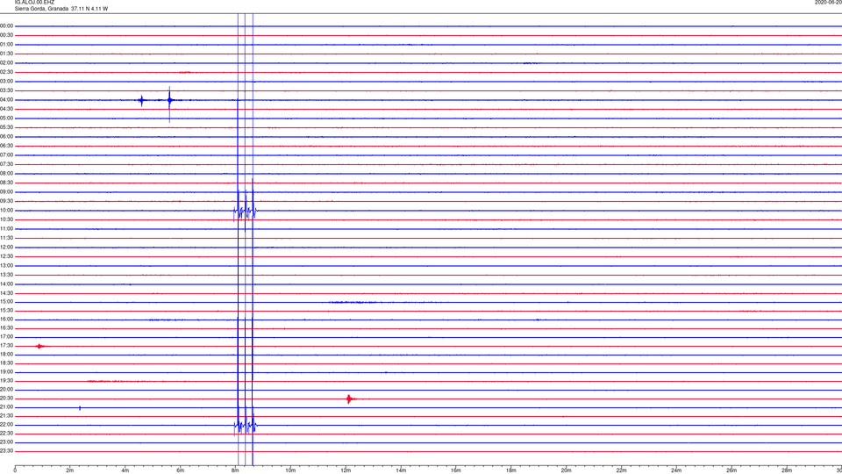This screenshot has width=842, height=474.
Task: Click the 00:30 time label
Action: click(x=7, y=35)
